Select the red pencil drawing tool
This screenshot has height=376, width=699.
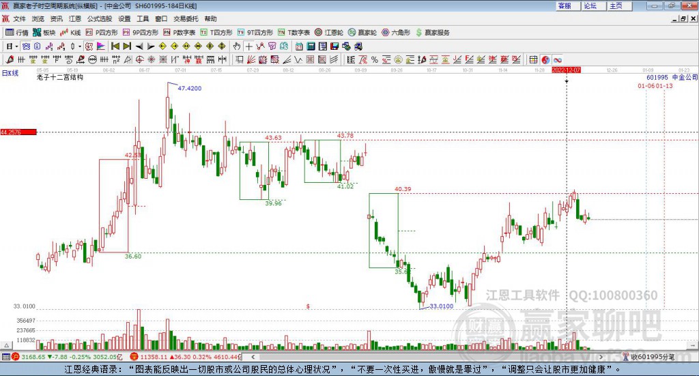pos(10,59)
